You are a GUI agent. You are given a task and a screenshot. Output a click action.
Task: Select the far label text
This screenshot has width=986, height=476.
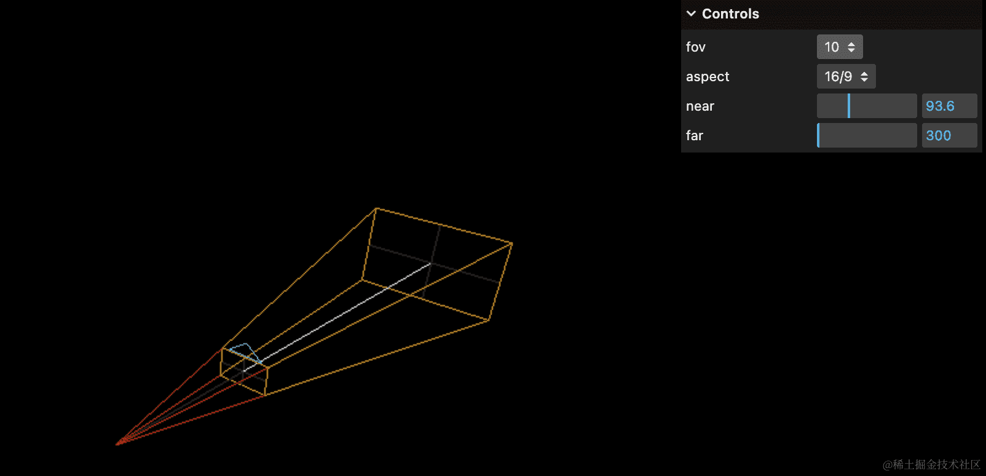(695, 135)
